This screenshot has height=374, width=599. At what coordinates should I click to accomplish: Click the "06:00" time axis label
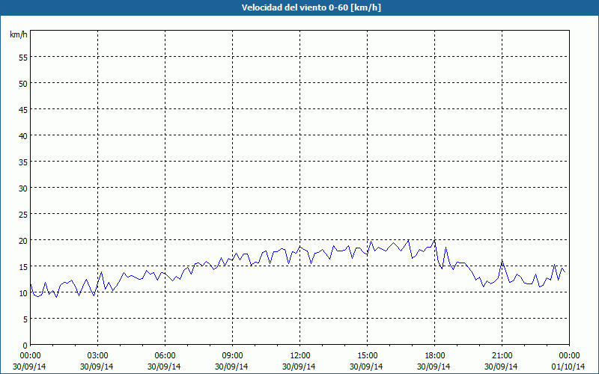(x=165, y=356)
